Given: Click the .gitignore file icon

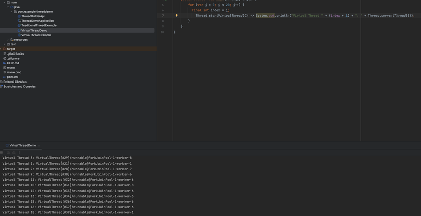Looking at the screenshot, I should pyautogui.click(x=5, y=59).
